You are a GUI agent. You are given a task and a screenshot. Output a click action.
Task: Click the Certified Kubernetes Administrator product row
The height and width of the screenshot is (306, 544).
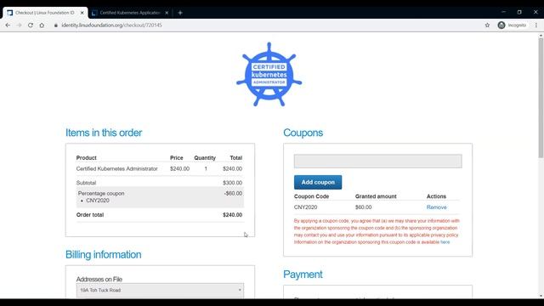pos(159,168)
